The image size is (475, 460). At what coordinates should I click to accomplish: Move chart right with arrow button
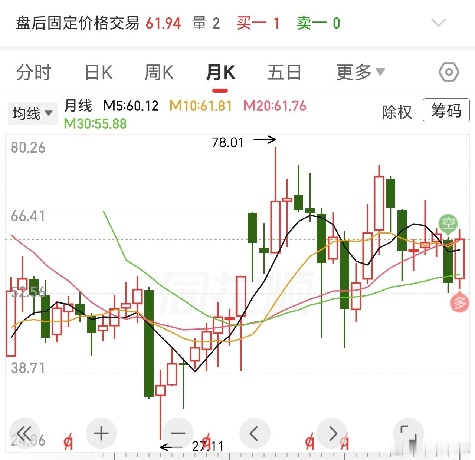tap(332, 433)
